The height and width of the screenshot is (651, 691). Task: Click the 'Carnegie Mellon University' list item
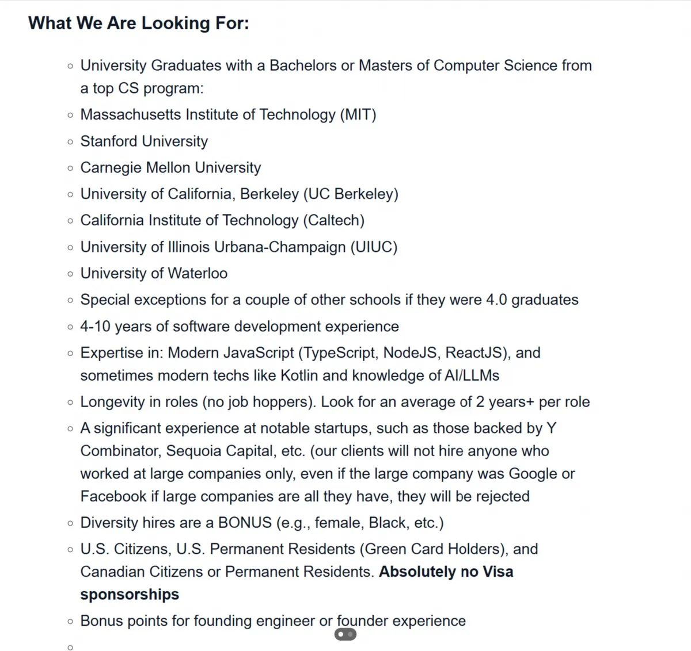coord(170,167)
